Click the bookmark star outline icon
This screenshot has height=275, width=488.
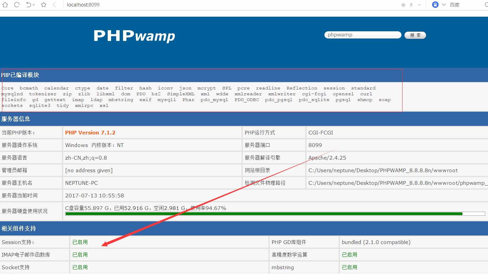point(44,5)
